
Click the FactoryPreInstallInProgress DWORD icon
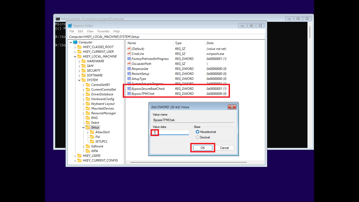pyautogui.click(x=129, y=59)
